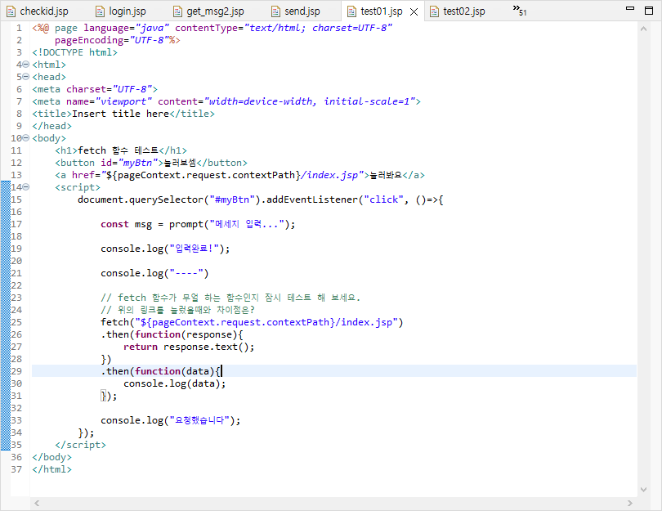This screenshot has width=662, height=511.
Task: Click the comment on line 24
Action: point(177,310)
